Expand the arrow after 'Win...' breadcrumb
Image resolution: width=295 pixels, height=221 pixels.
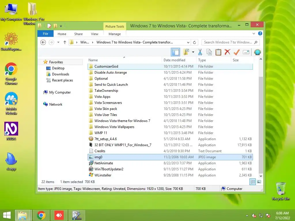(93, 42)
